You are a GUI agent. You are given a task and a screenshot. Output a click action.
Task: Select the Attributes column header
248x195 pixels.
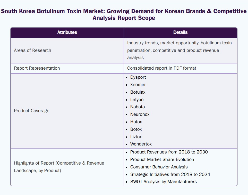click(67, 32)
